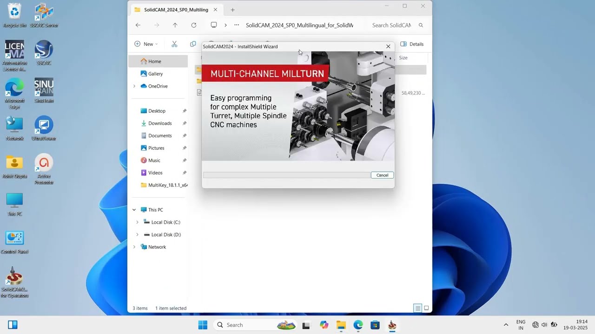Open Rohit Gupta user folder icon
The height and width of the screenshot is (334, 595).
14,166
